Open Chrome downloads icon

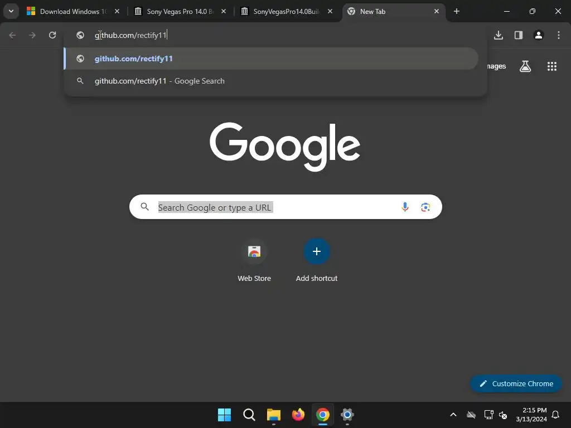click(499, 35)
